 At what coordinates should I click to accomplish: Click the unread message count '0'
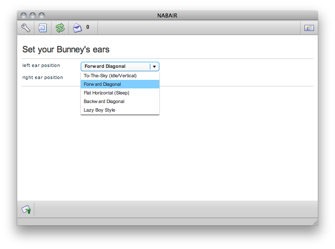point(88,27)
